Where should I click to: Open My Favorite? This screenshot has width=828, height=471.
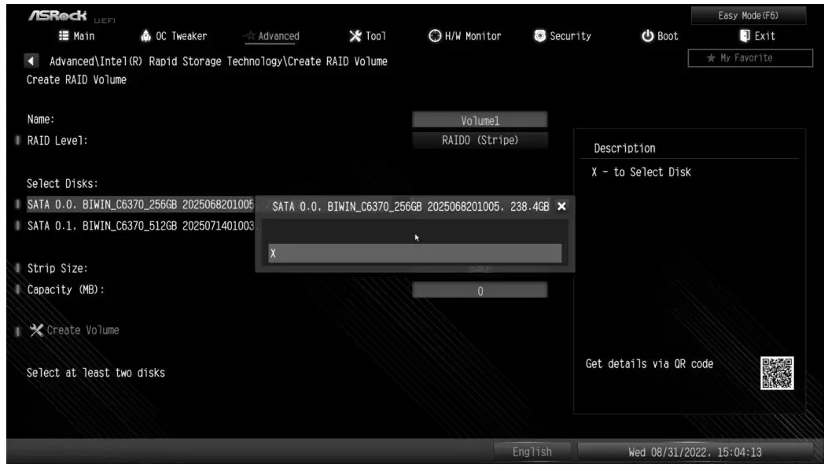[x=750, y=58]
